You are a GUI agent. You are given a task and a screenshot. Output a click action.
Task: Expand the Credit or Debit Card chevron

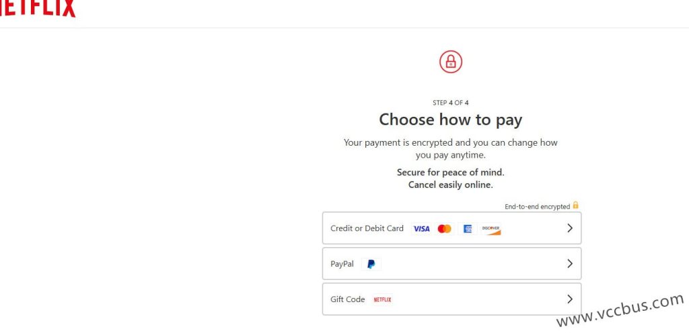570,228
